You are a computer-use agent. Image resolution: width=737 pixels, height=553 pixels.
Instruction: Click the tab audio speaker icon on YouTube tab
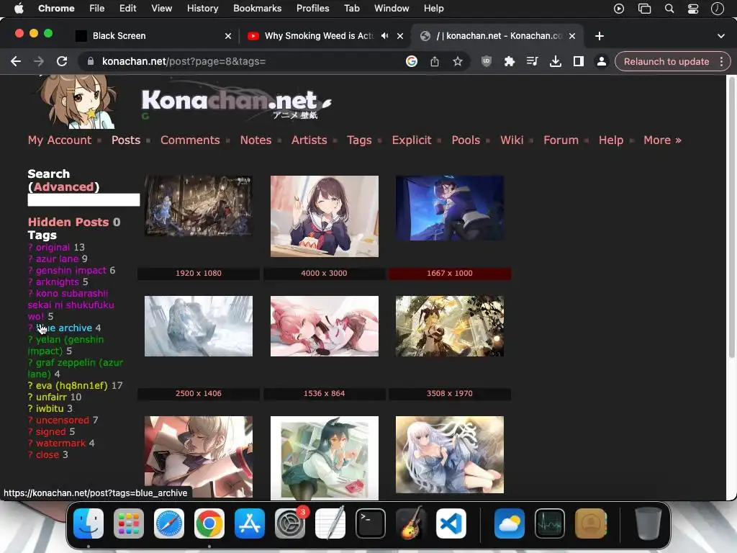tap(384, 36)
